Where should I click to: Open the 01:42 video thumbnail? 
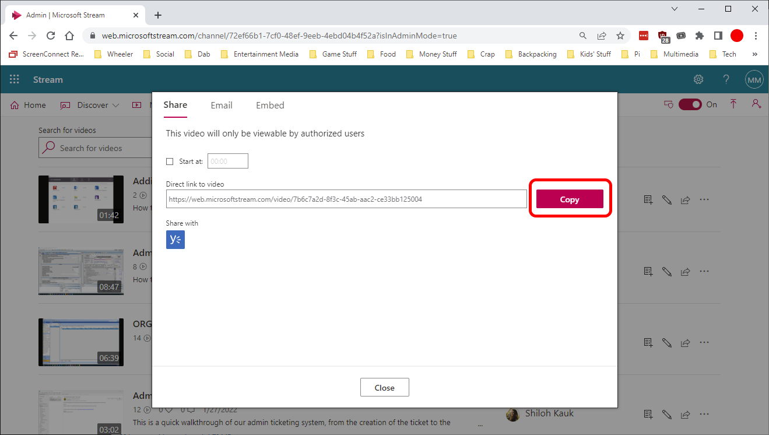tap(81, 199)
